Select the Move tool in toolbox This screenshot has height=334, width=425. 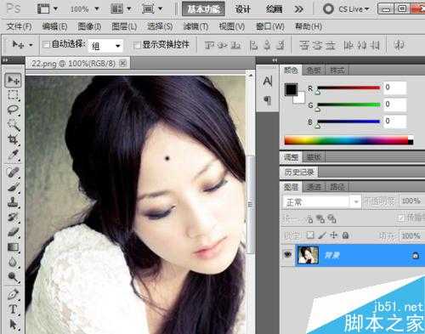tap(13, 81)
